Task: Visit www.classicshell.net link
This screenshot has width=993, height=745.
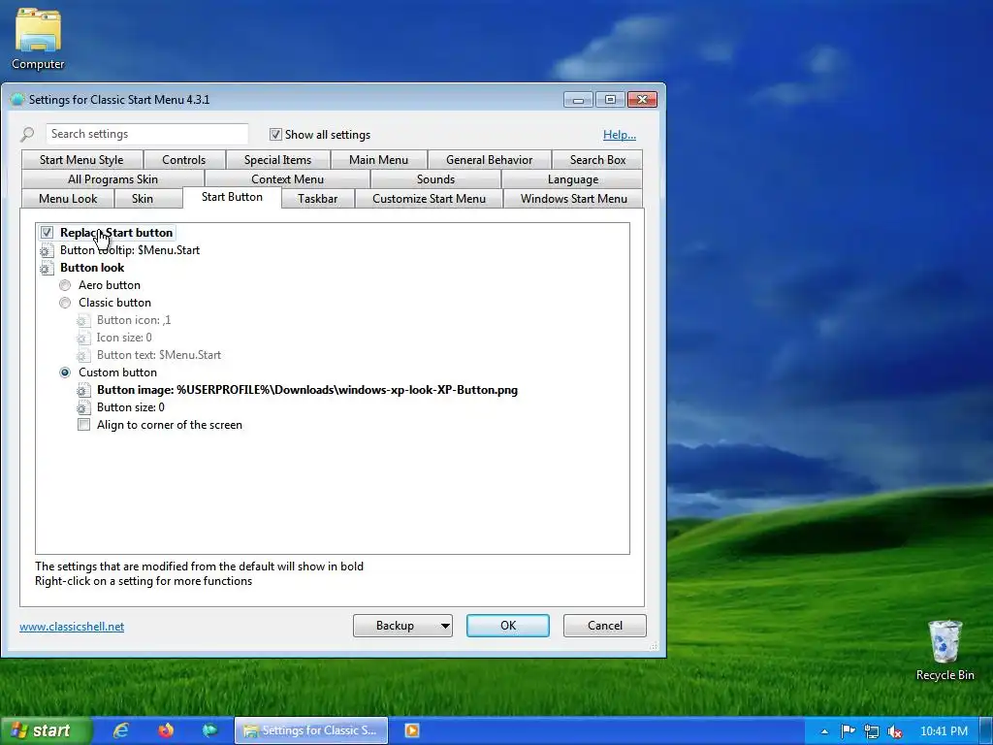Action: coord(72,627)
